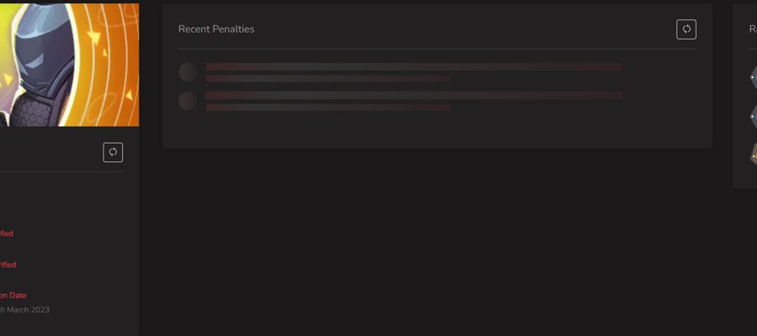The width and height of the screenshot is (757, 336).
Task: Click divider line under Recent Penalties title
Action: click(x=437, y=49)
